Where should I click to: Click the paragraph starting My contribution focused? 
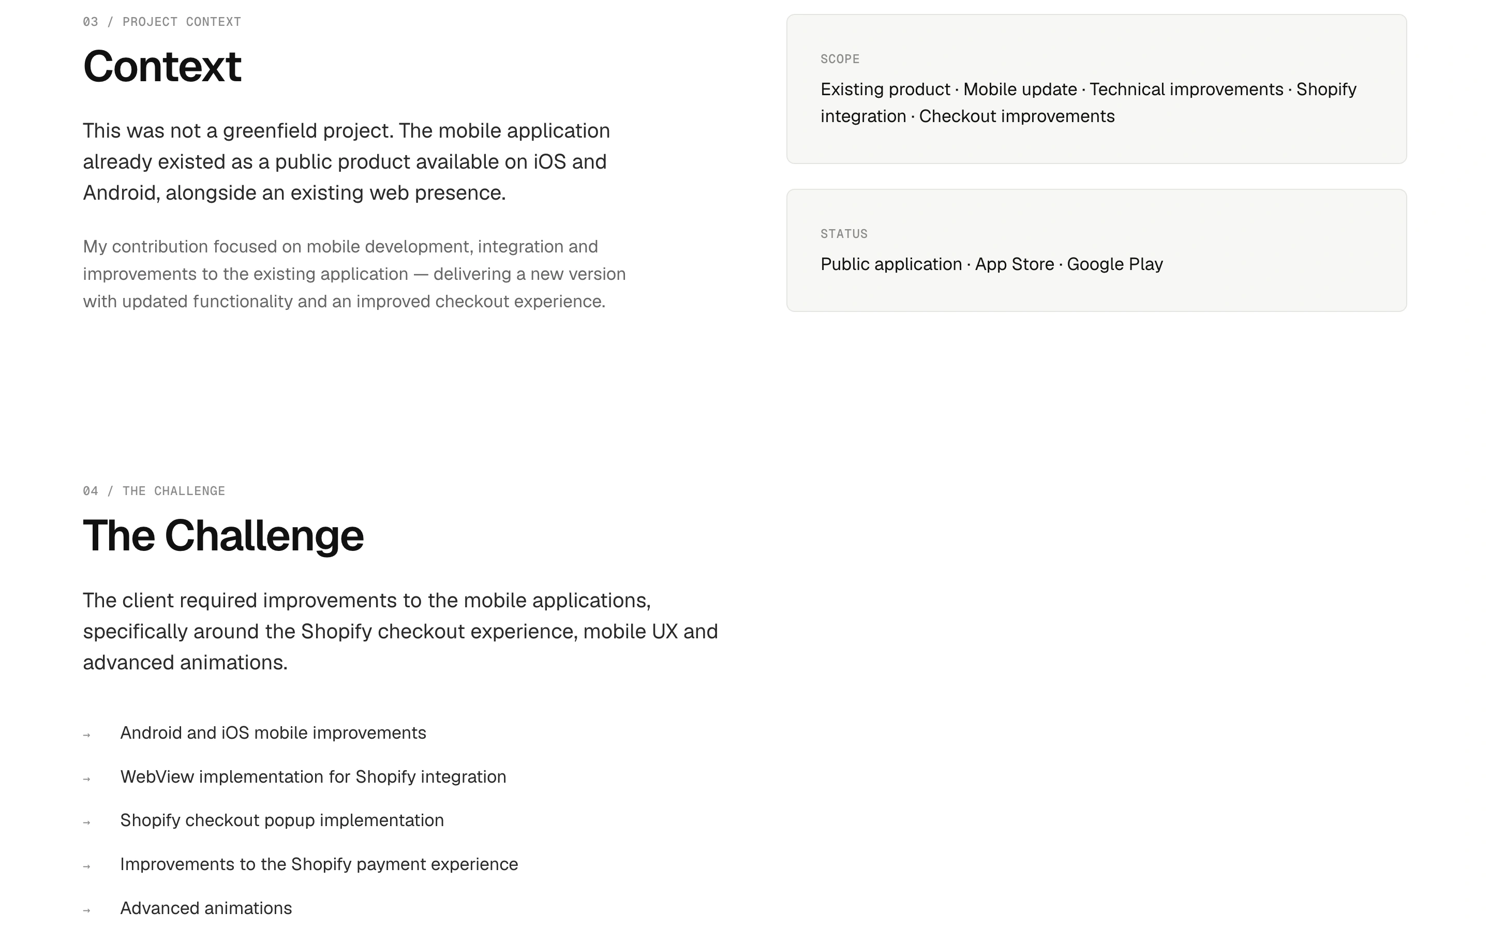(x=354, y=274)
